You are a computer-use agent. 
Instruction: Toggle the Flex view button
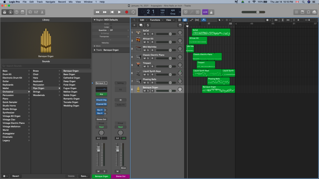click(x=197, y=20)
